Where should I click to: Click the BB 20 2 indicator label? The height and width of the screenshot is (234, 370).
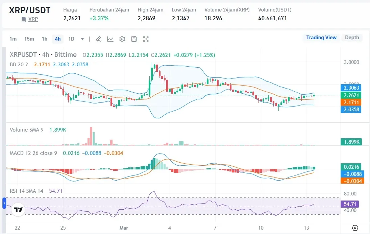pyautogui.click(x=19, y=65)
